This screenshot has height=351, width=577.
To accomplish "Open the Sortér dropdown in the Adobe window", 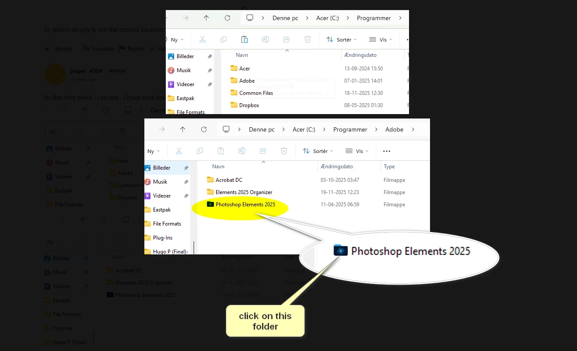I will (318, 151).
